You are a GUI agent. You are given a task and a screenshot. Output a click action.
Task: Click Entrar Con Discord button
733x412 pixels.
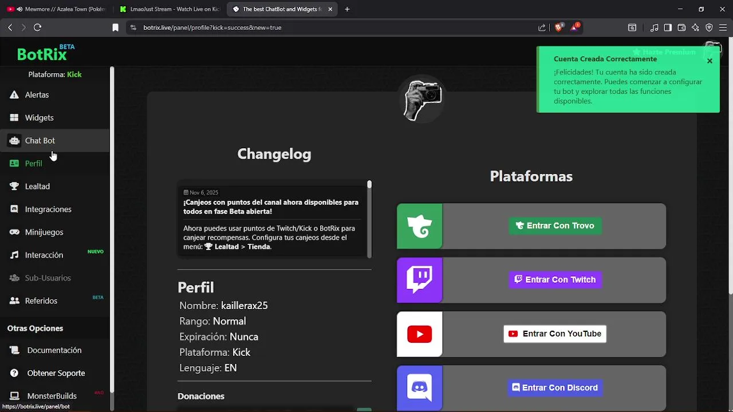coord(555,387)
